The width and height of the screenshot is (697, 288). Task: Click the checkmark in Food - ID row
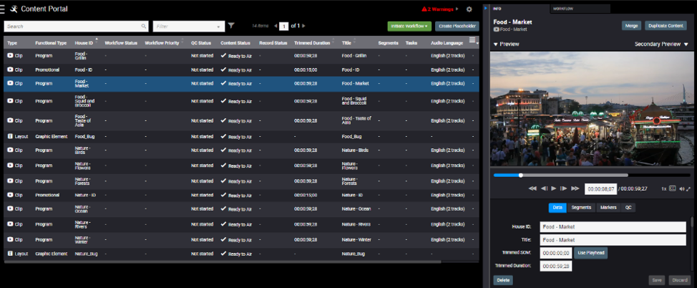point(223,69)
